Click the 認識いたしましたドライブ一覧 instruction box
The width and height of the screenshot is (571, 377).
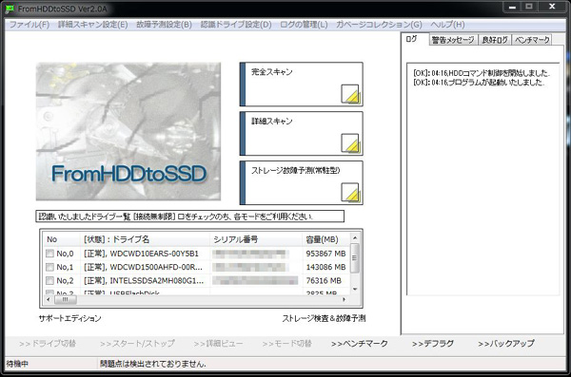tap(189, 217)
